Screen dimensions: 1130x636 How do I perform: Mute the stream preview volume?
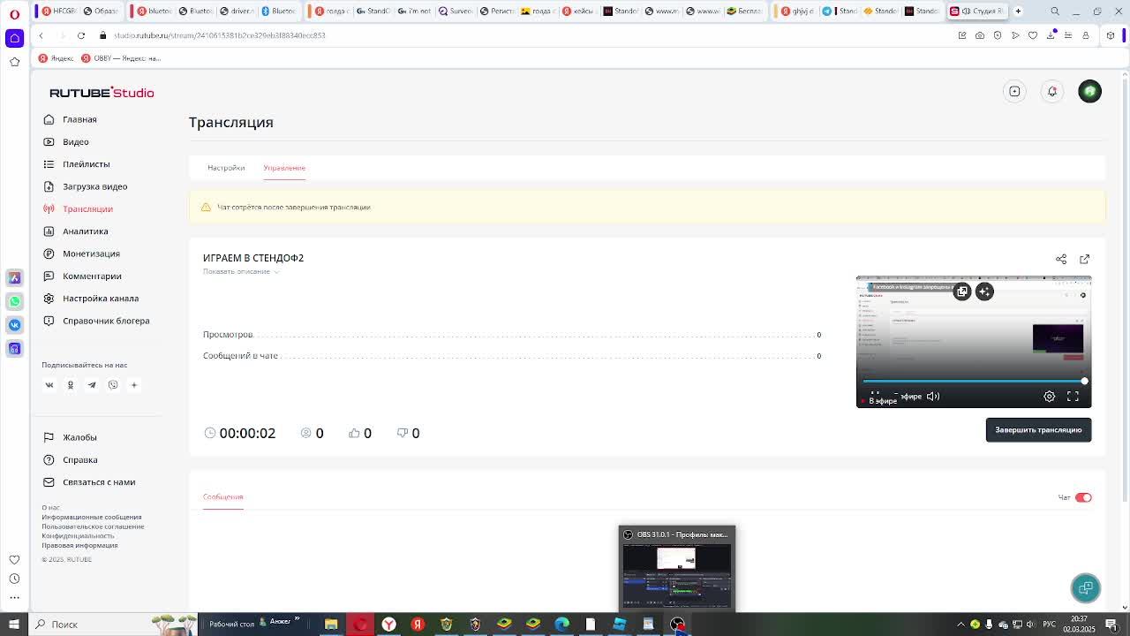(x=933, y=397)
